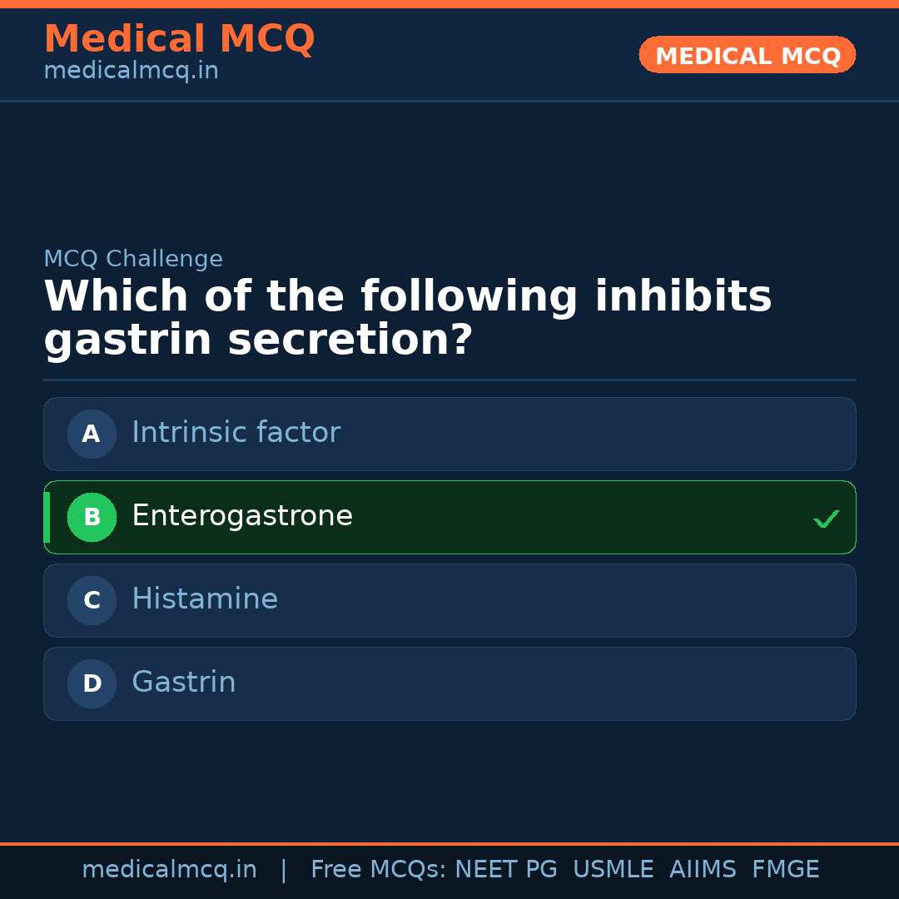Click the question text heading
899x899 pixels.
pyautogui.click(x=407, y=316)
